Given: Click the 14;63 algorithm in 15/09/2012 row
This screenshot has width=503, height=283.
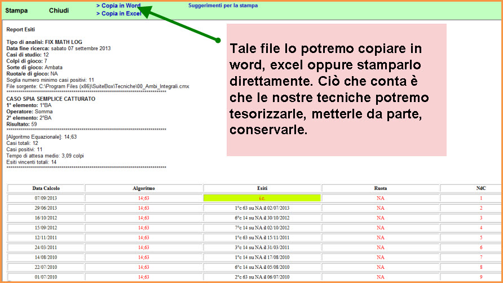Looking at the screenshot, I should pos(144,228).
